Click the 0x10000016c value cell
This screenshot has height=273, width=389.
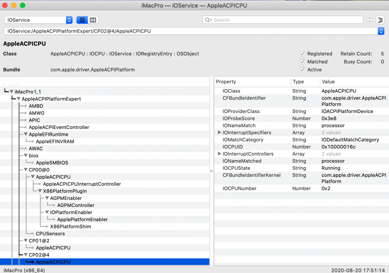338,147
